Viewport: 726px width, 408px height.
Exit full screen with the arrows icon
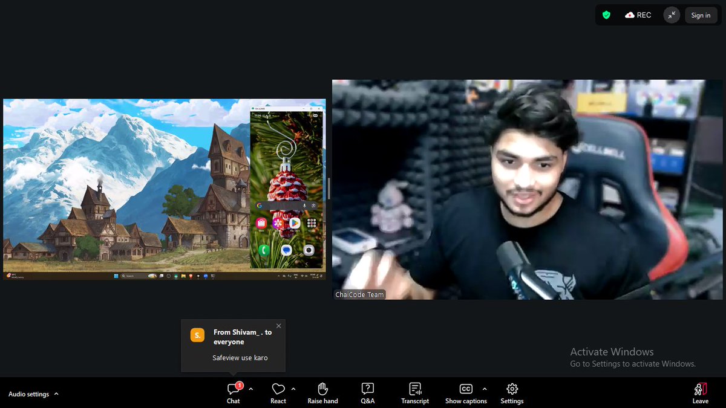point(672,15)
